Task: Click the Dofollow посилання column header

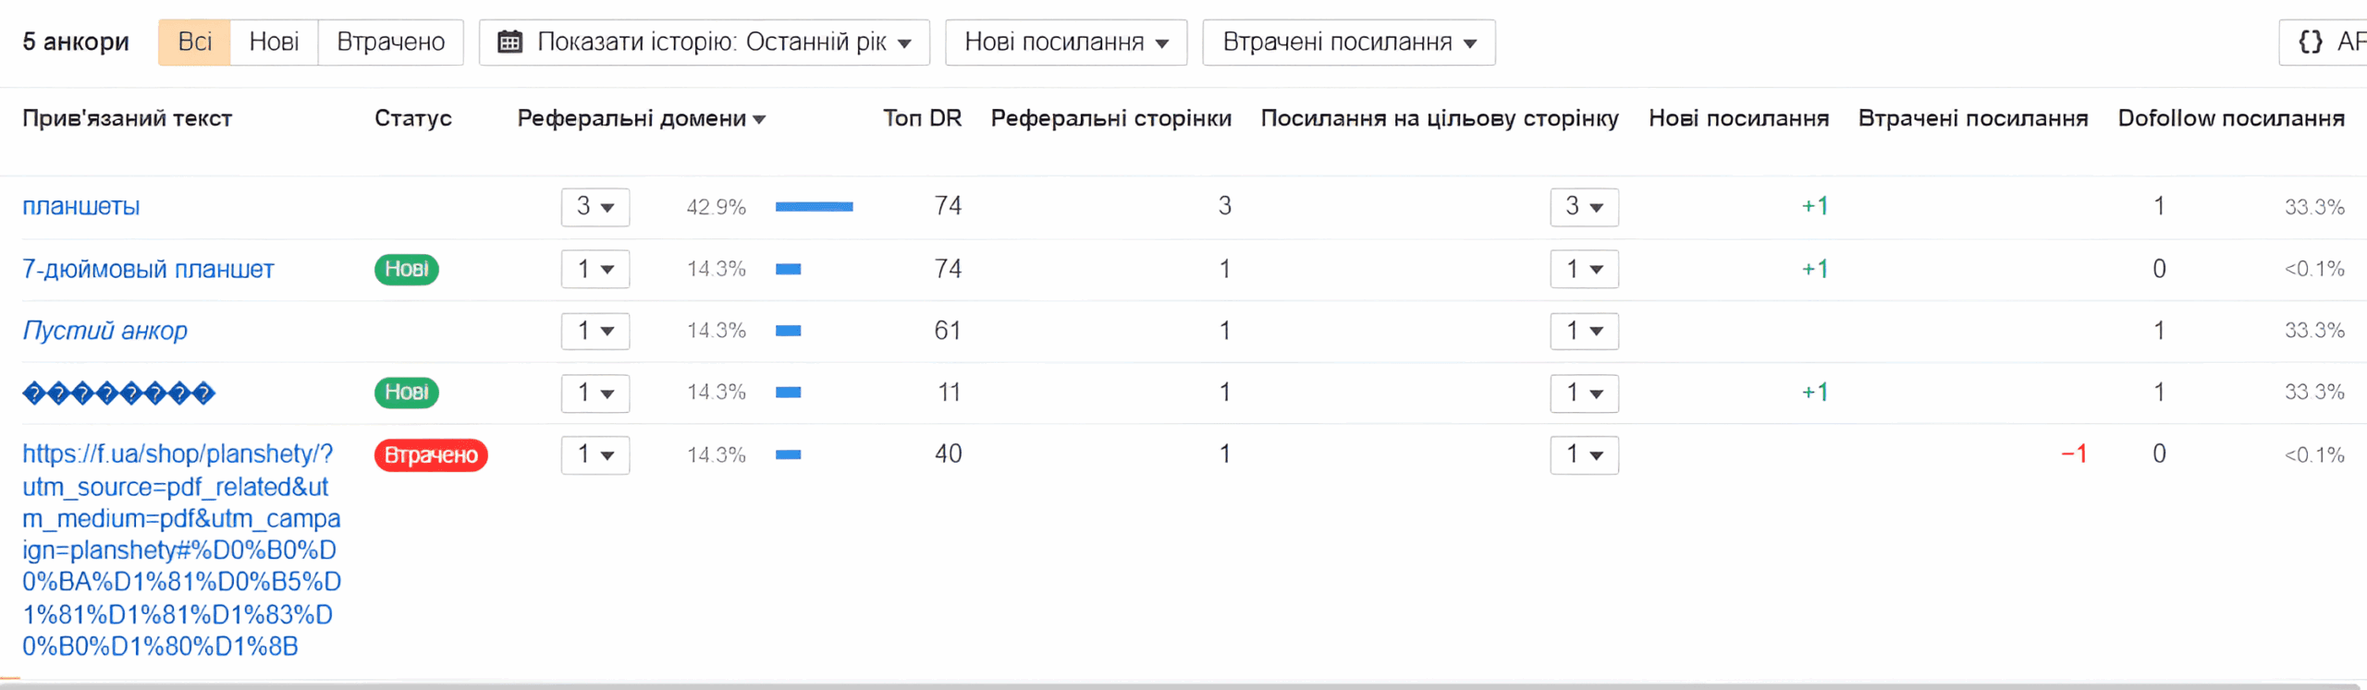Action: (2231, 118)
